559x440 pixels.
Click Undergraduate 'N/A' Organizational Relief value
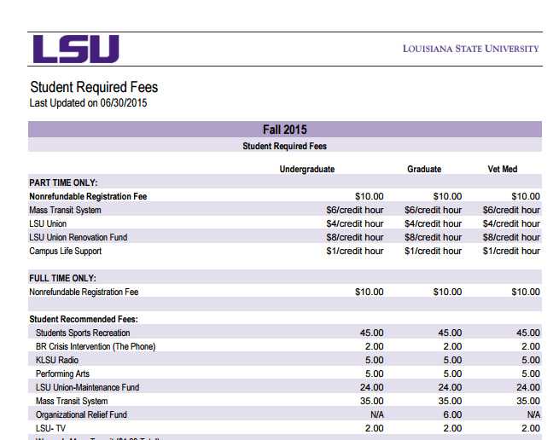(x=377, y=414)
